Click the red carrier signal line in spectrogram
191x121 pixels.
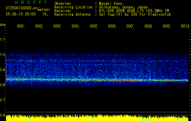click(97, 80)
